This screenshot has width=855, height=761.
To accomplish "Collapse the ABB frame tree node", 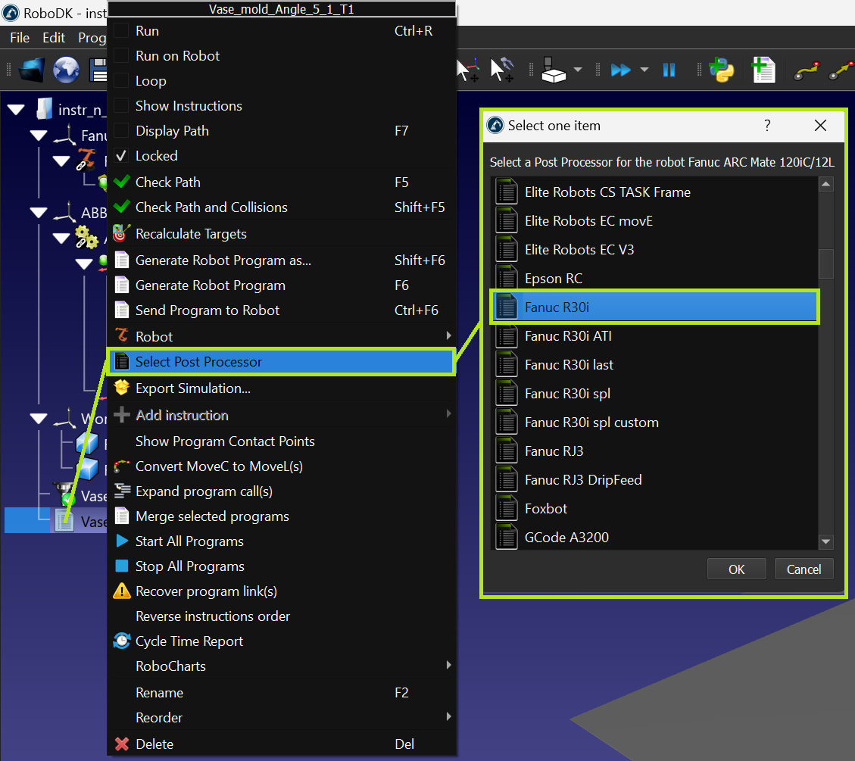I will click(39, 213).
